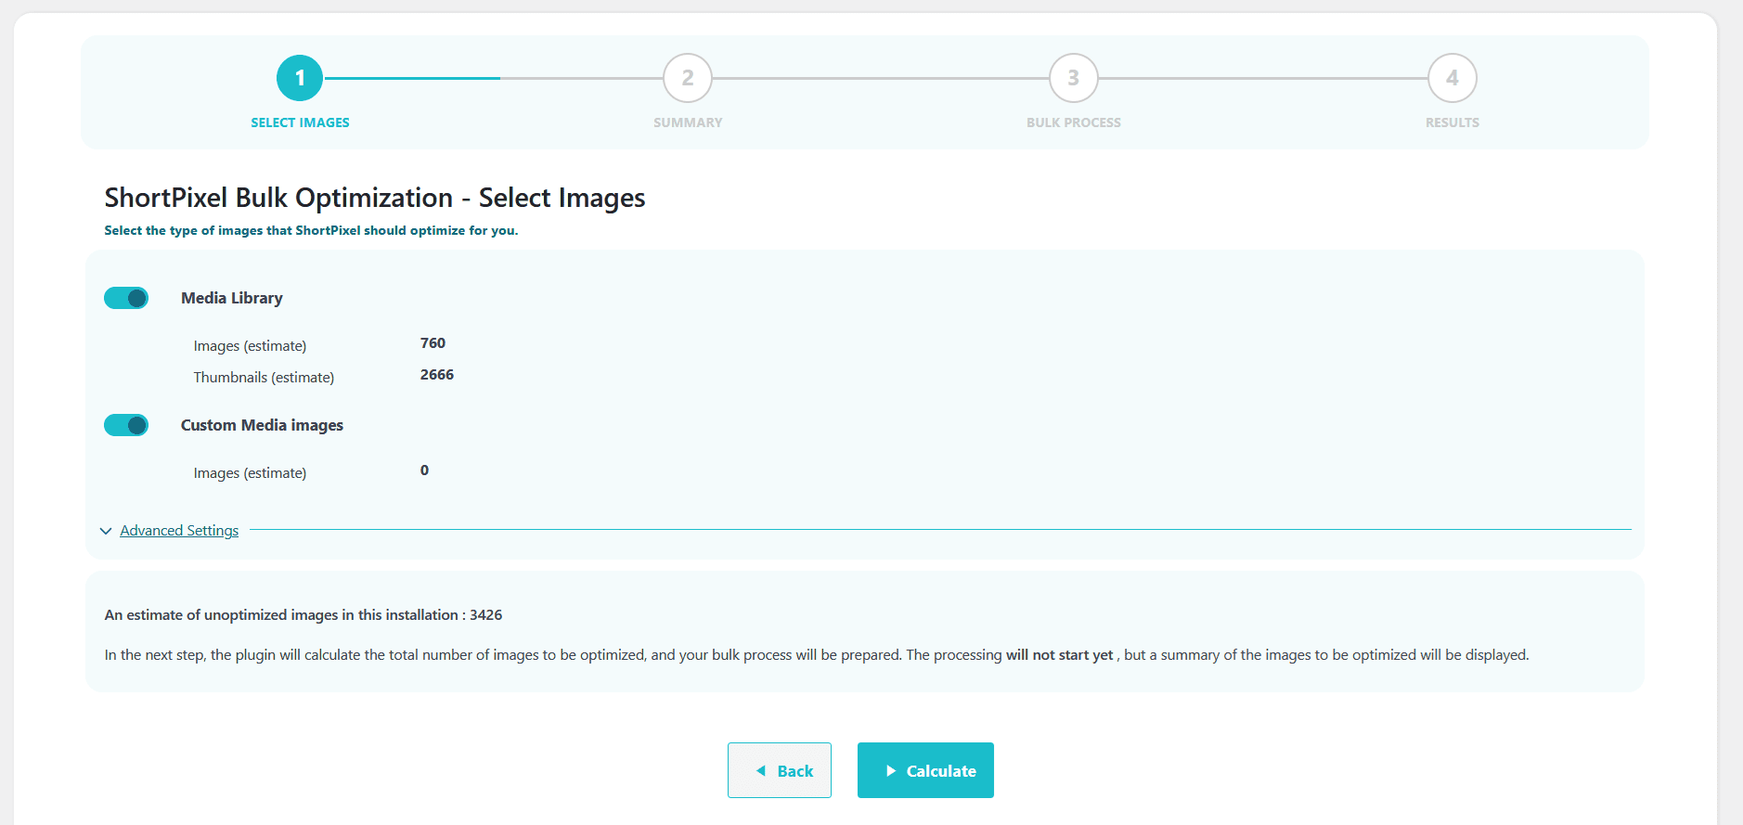Click the 760 images estimate value
The image size is (1743, 825).
pyautogui.click(x=433, y=343)
